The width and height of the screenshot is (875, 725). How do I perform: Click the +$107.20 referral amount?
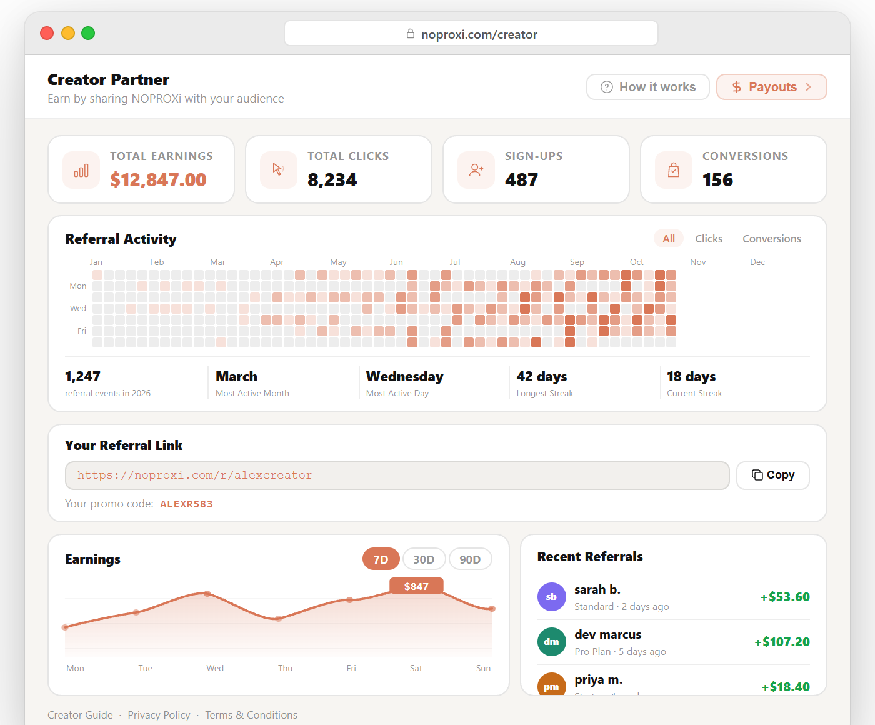[782, 642]
